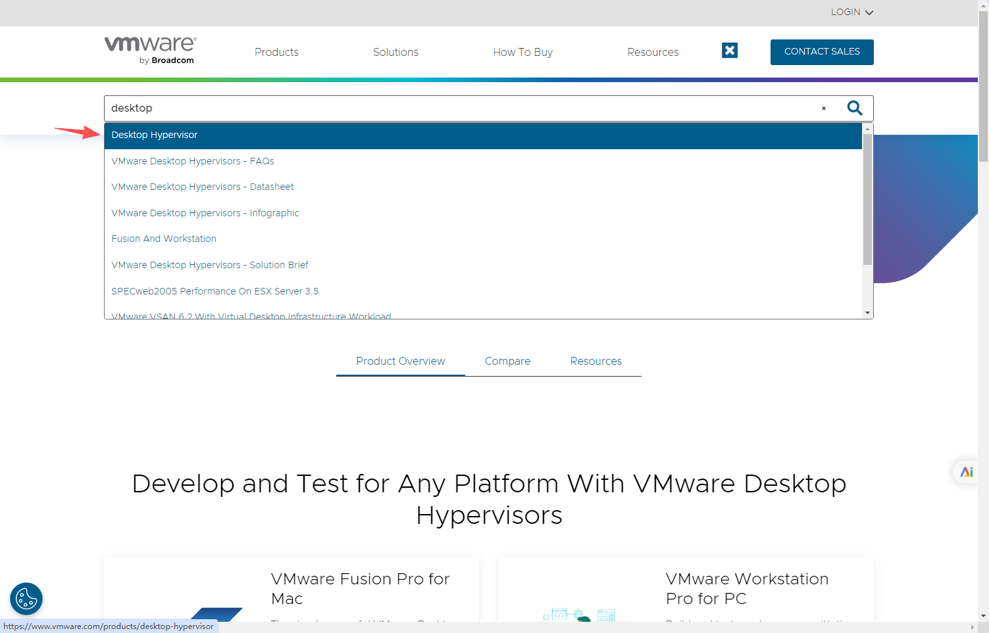The image size is (989, 633).
Task: Click the VMware Workstation Pro for PC heading
Action: pos(747,588)
